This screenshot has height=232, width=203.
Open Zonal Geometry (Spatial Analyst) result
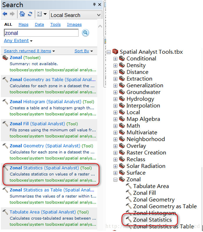[x=51, y=146]
